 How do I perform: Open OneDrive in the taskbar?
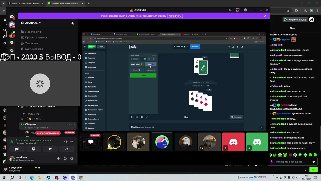[x=259, y=177]
